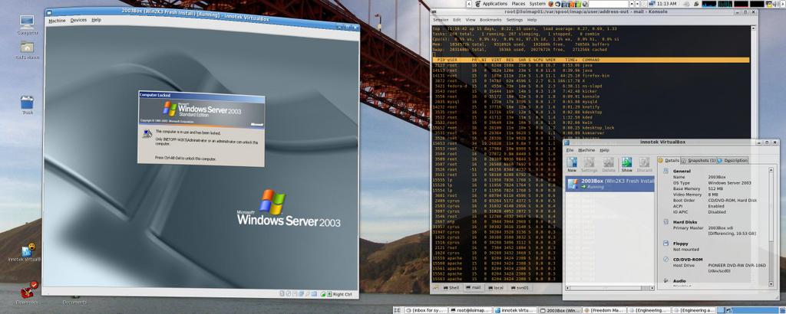786x314 pixels.
Task: Switch to the Description tab
Action: (x=732, y=161)
